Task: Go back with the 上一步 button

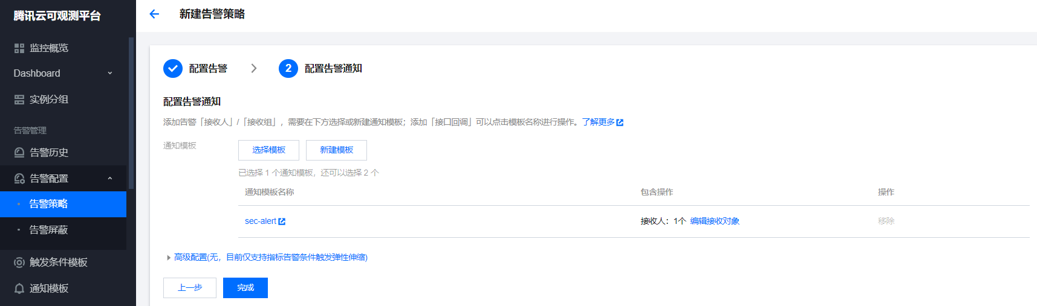Action: 190,288
